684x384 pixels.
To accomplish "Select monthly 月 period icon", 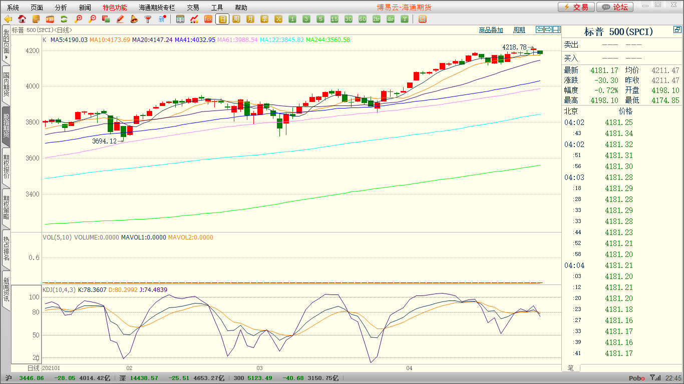I will coord(250,19).
